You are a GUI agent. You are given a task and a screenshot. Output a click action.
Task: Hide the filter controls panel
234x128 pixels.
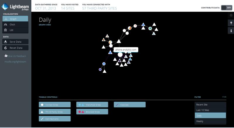[224, 97]
